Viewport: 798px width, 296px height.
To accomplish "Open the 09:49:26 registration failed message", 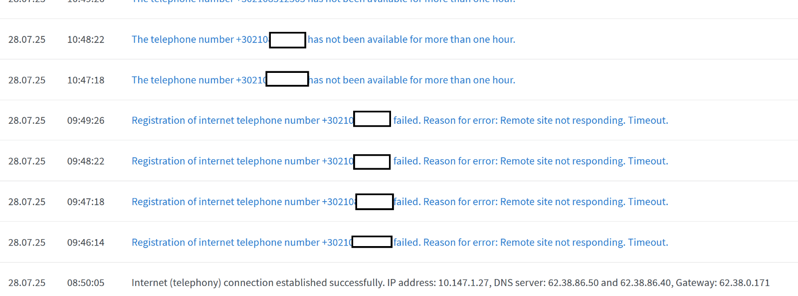I will [x=399, y=120].
